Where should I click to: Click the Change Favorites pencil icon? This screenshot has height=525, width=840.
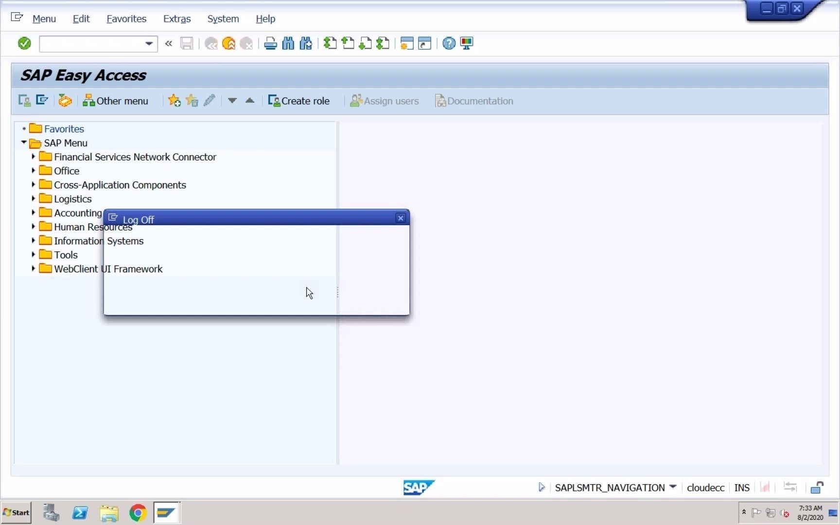tap(210, 101)
